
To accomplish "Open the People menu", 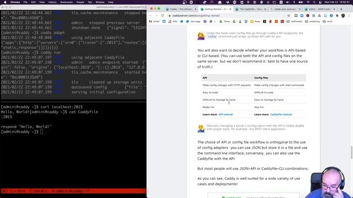I will click(x=80, y=2).
